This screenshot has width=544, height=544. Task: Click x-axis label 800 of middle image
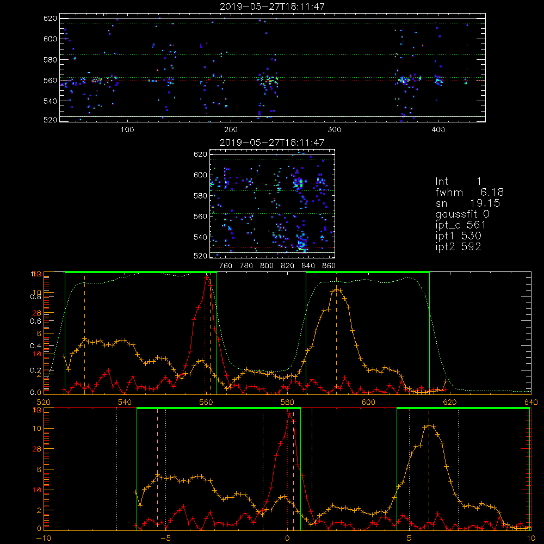click(267, 266)
